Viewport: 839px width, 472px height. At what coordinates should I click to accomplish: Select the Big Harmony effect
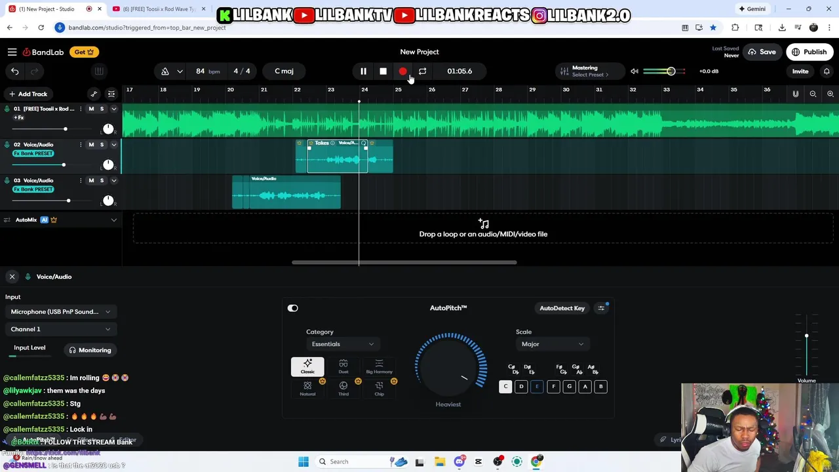click(379, 366)
